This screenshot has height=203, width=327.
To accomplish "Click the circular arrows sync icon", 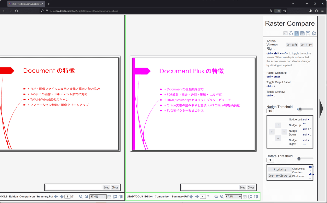I will pyautogui.click(x=291, y=33).
